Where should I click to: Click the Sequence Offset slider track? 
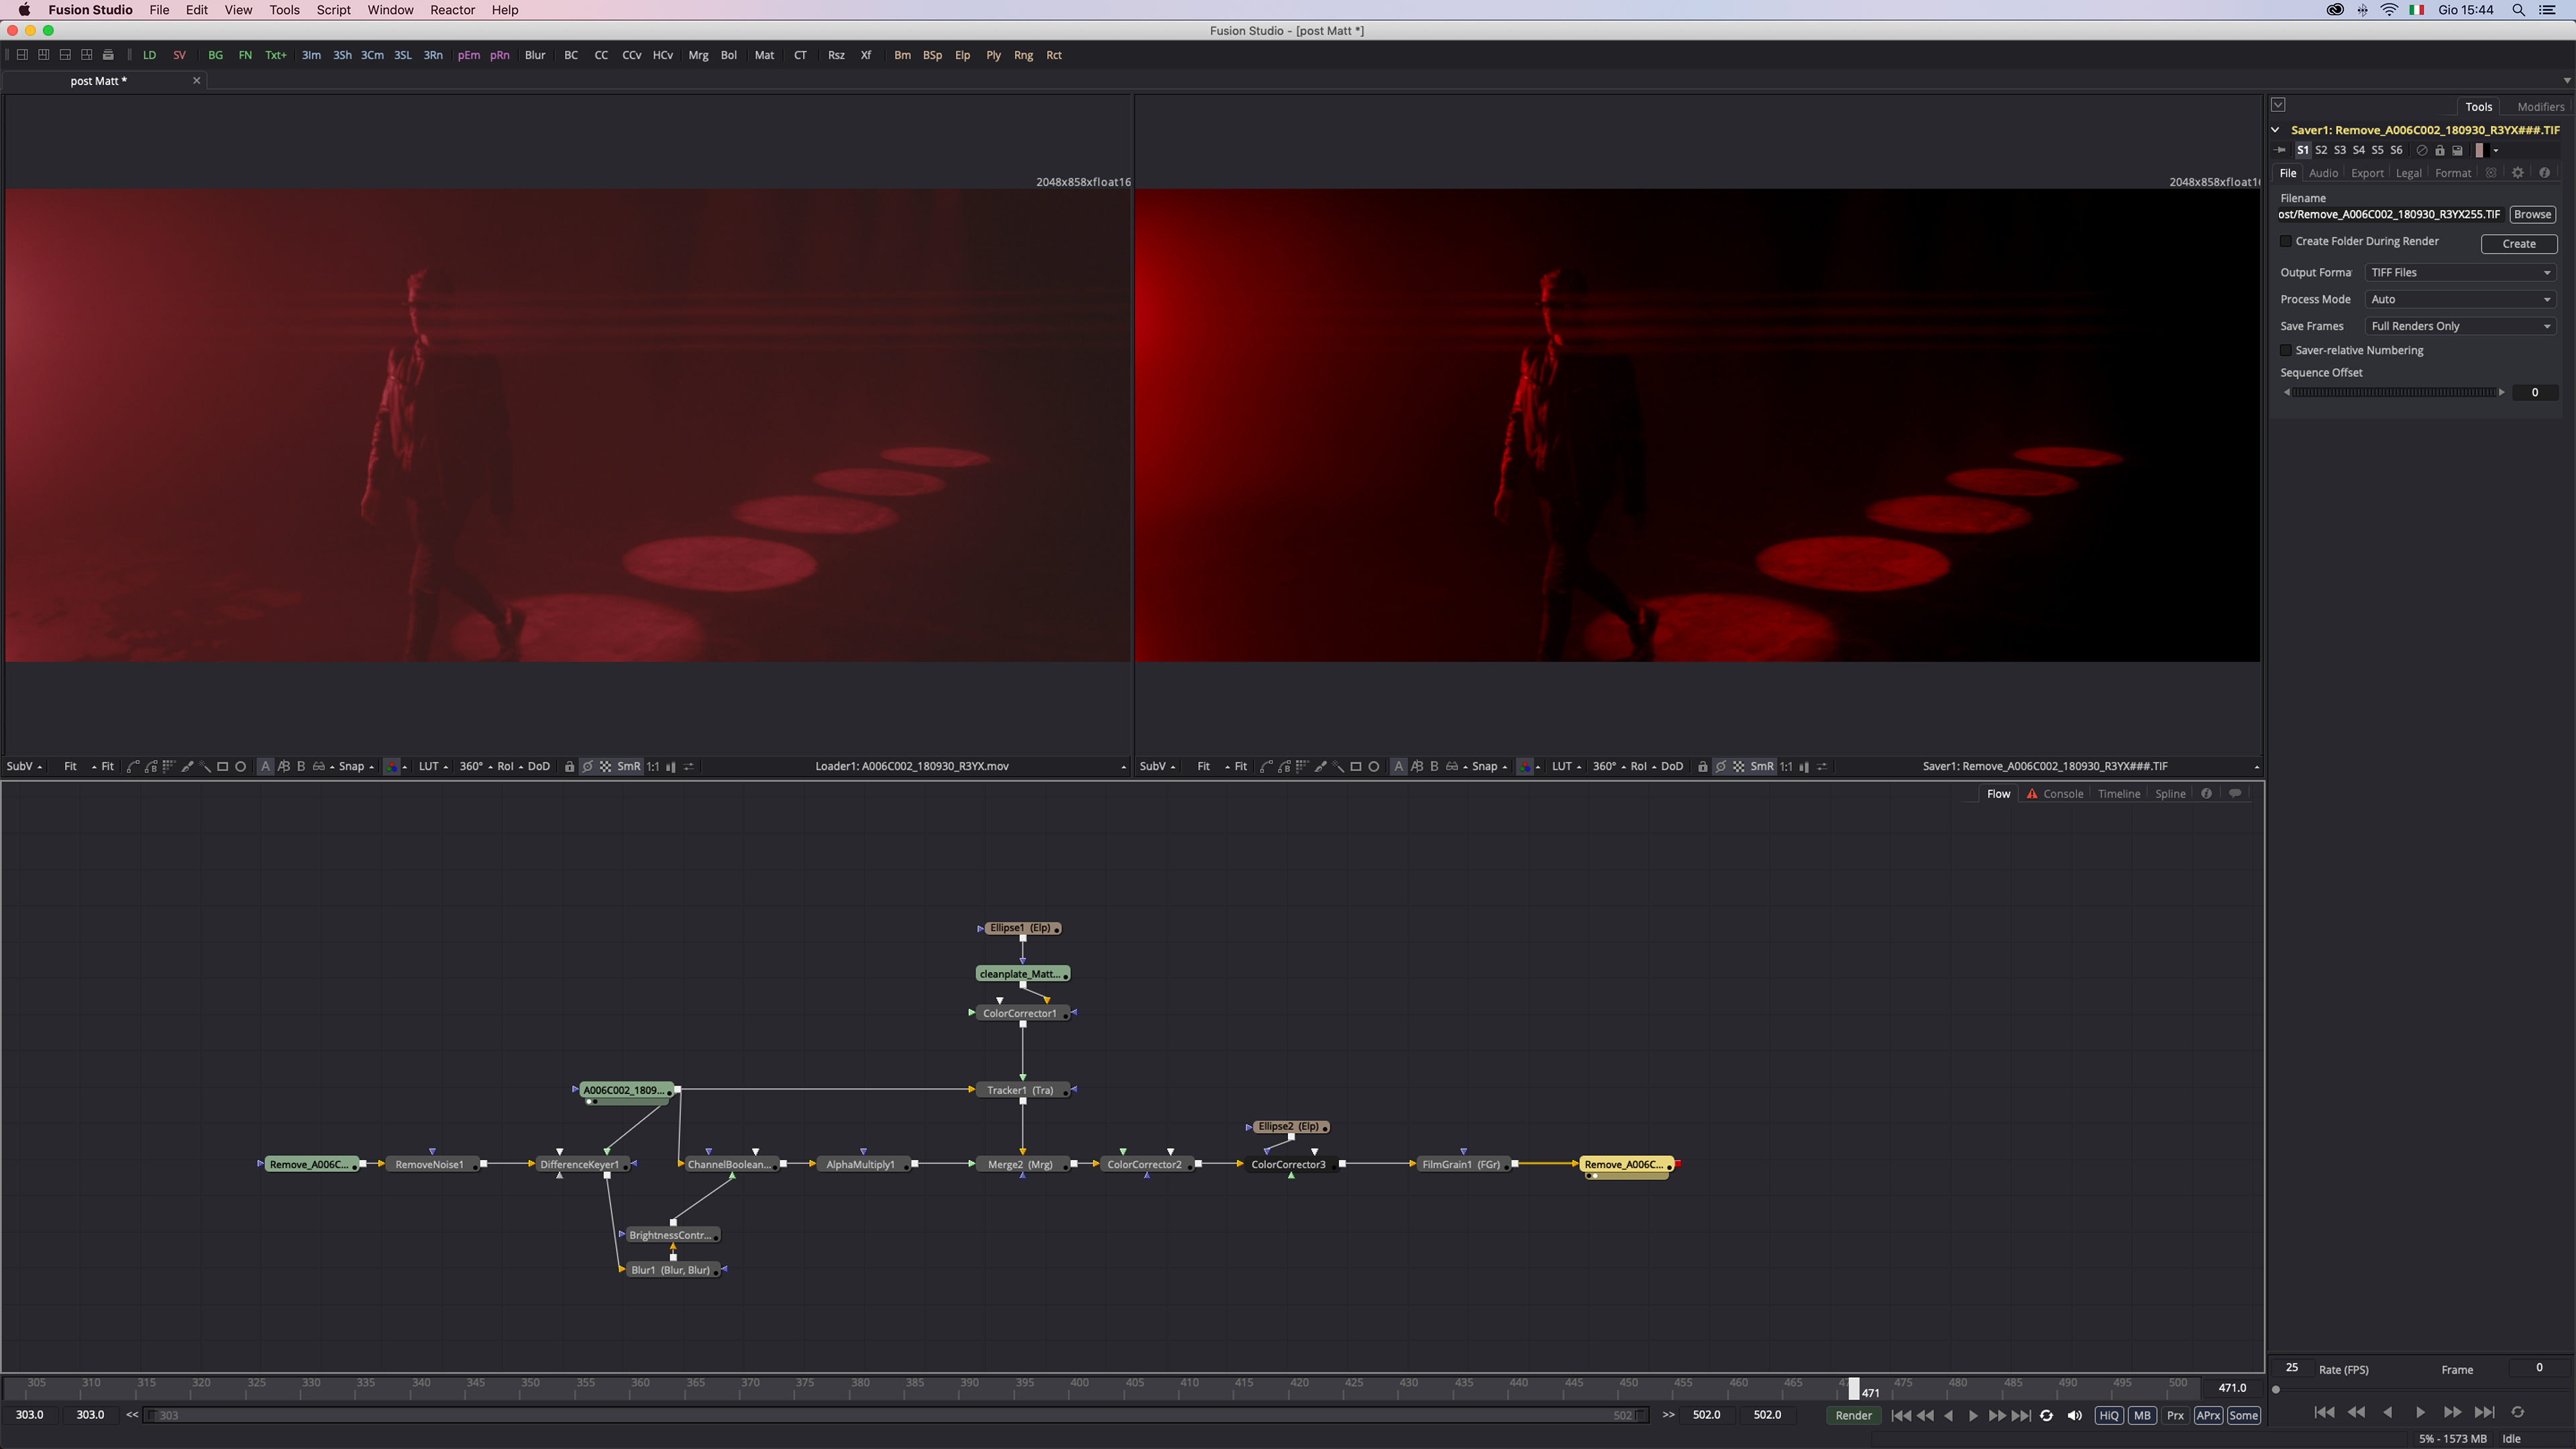2394,392
